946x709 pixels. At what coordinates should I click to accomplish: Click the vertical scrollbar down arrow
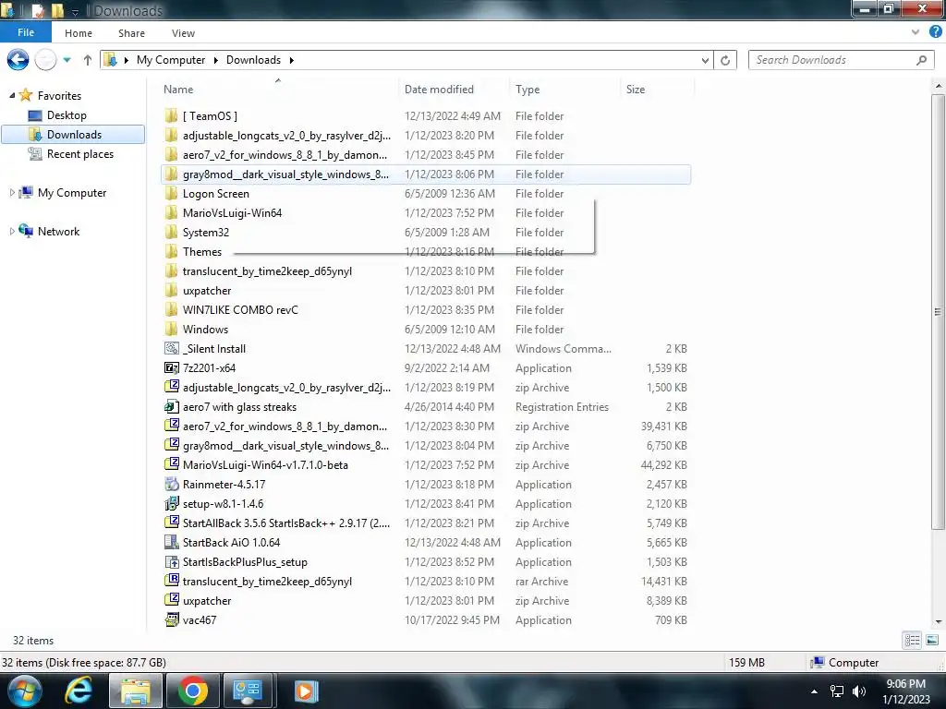click(939, 621)
